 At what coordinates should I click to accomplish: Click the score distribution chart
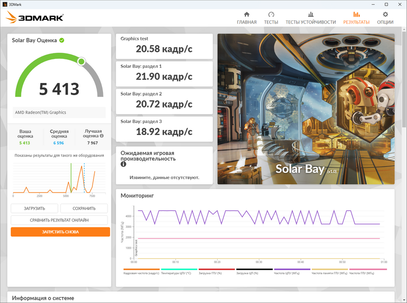59,179
